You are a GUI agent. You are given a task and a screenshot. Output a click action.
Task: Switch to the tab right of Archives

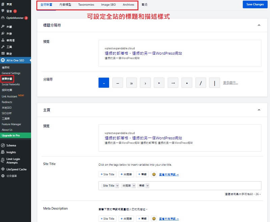[x=144, y=5]
